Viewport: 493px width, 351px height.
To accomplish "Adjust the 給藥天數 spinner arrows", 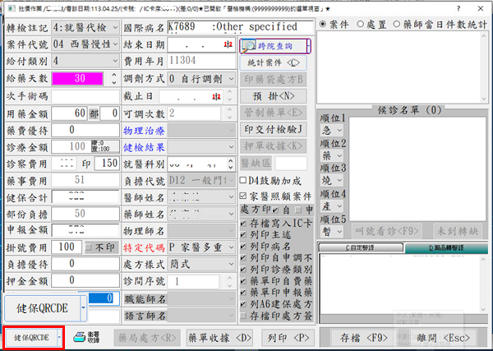I will [x=113, y=79].
